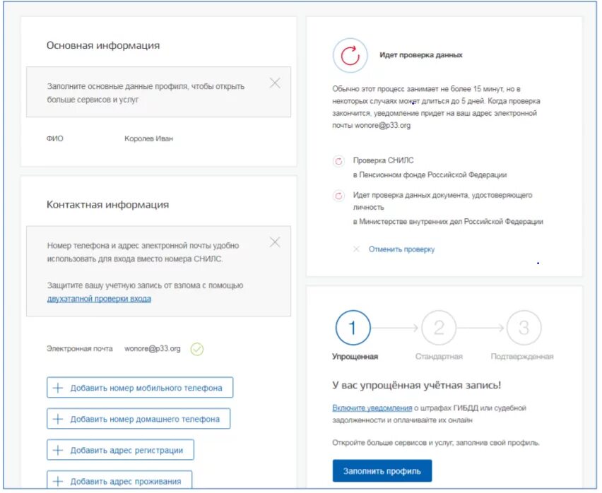Close the basic profile data hint banner
602x493 pixels.
tap(275, 83)
